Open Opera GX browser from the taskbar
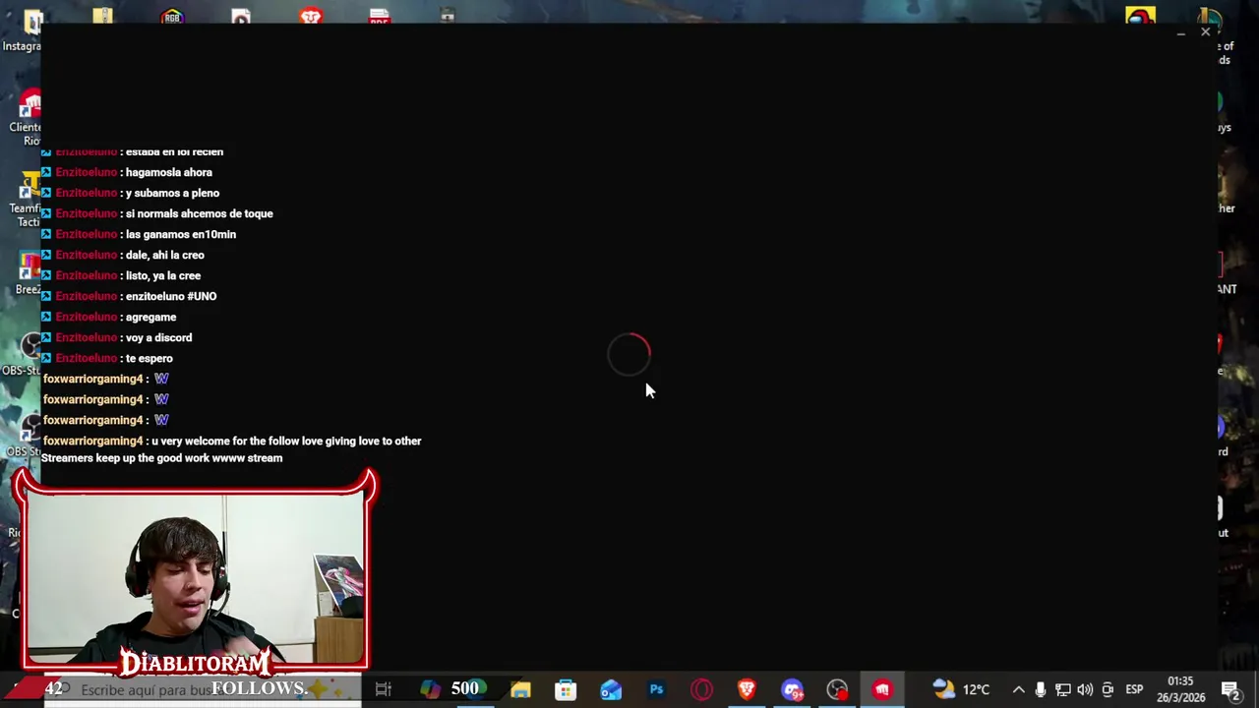The height and width of the screenshot is (708, 1259). point(701,689)
